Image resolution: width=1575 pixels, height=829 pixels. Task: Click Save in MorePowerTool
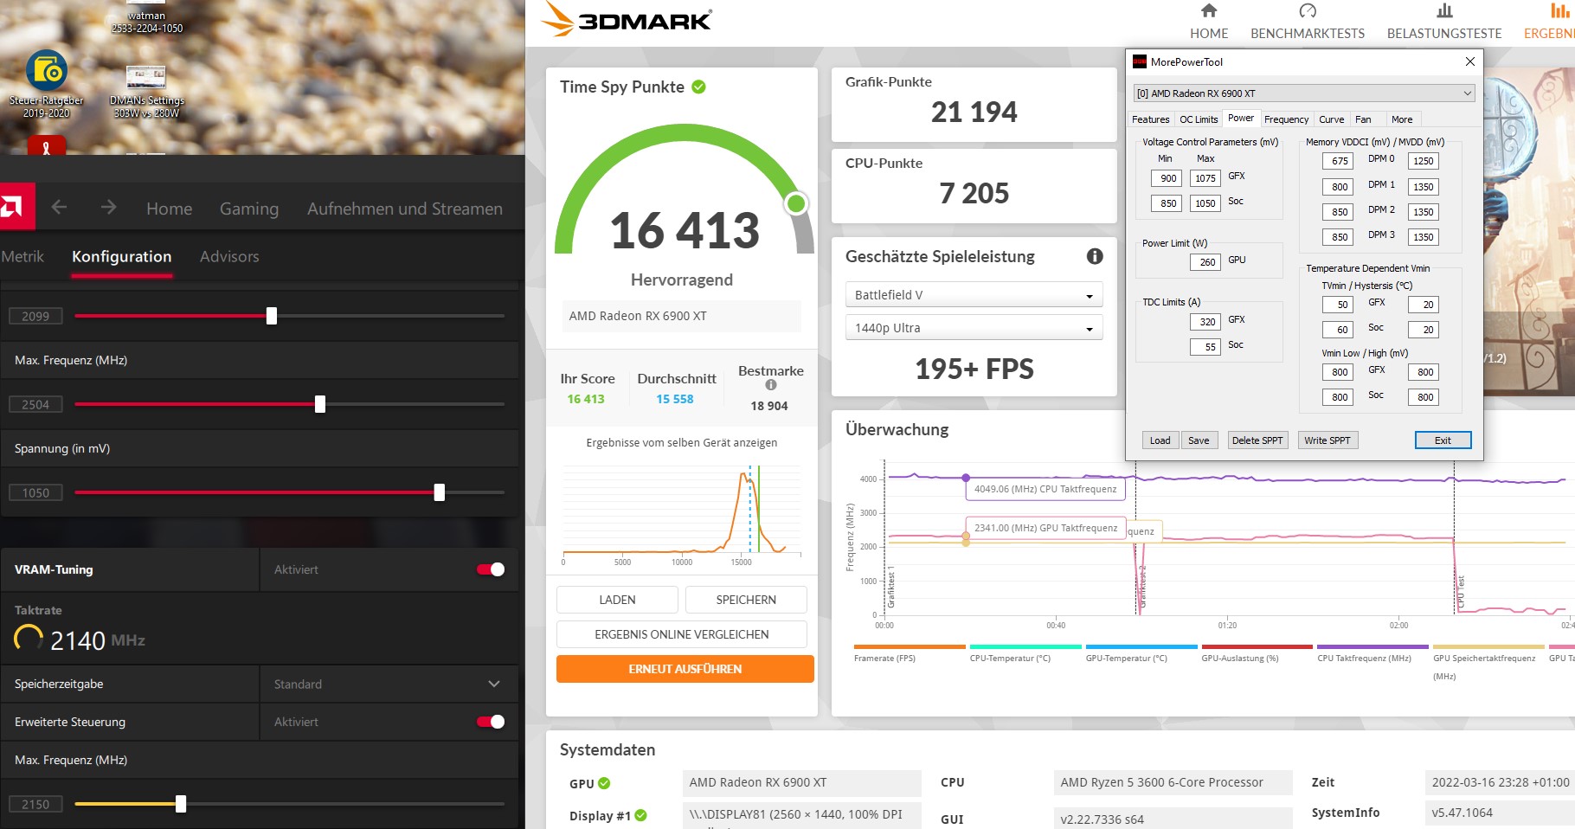pos(1199,440)
